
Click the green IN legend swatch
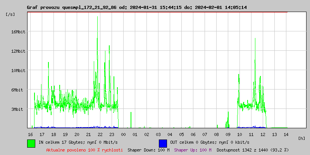click(31, 143)
